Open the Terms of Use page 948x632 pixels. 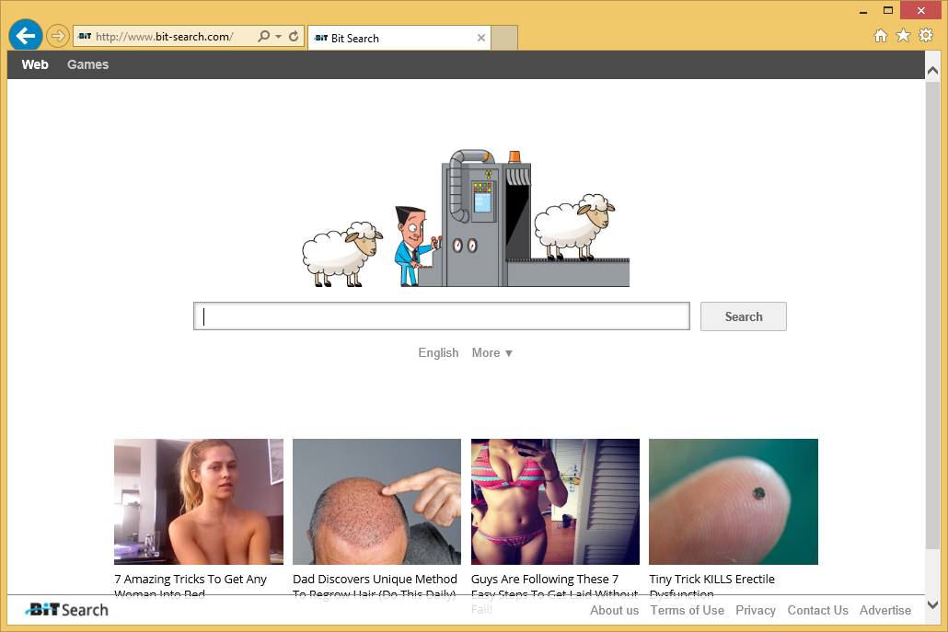(687, 610)
